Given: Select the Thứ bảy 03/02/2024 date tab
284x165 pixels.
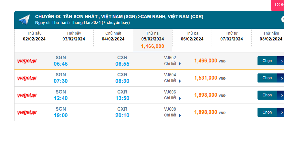Looking at the screenshot, I should pyautogui.click(x=74, y=36).
